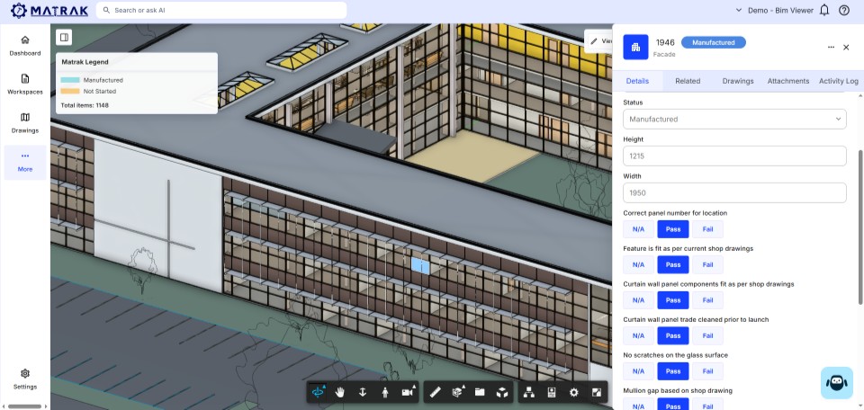Open the Drawings tab in panel
This screenshot has width=864, height=410.
coord(738,81)
